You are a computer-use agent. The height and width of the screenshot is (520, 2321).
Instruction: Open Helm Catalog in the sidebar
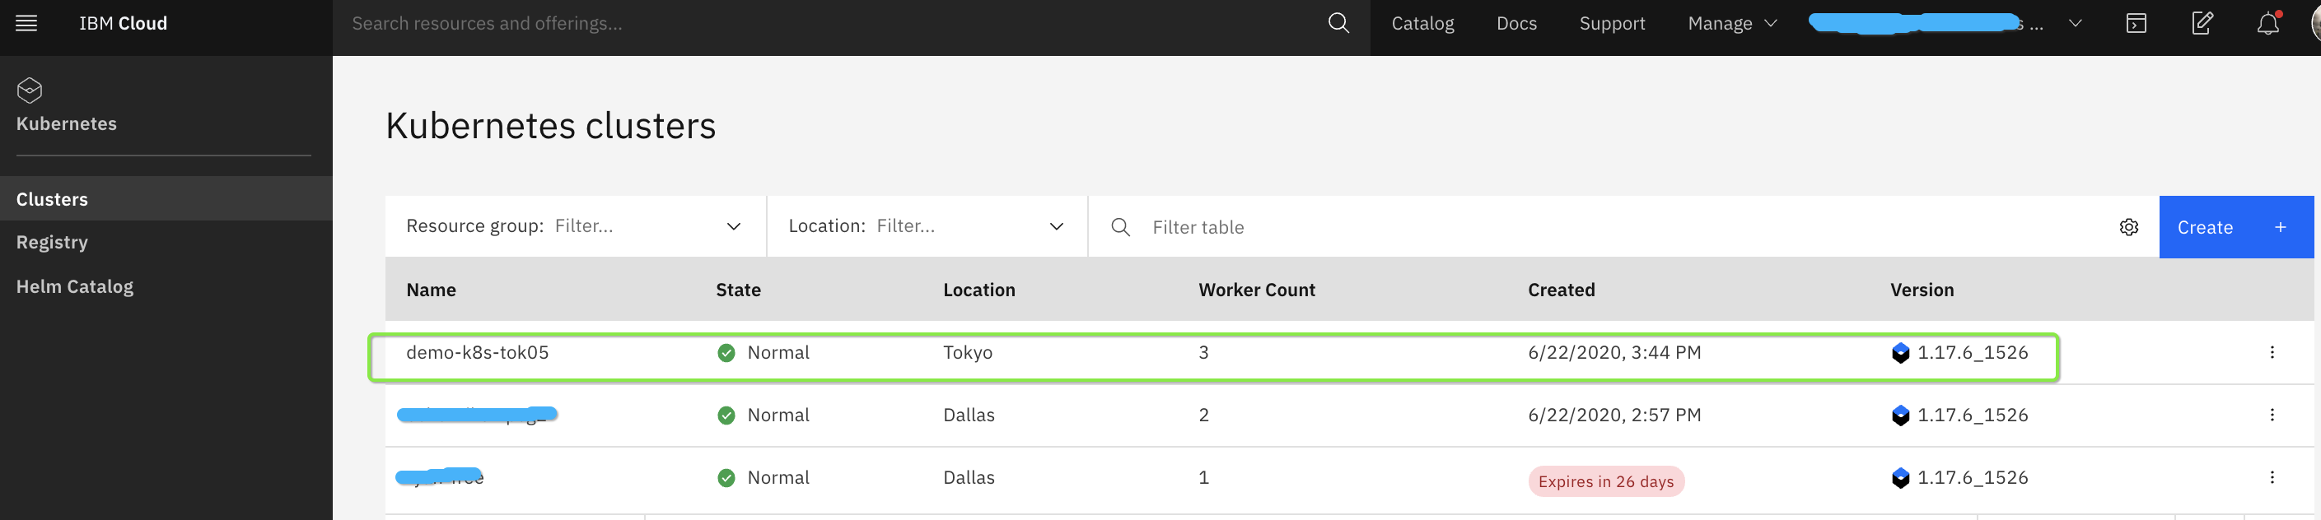tap(75, 286)
